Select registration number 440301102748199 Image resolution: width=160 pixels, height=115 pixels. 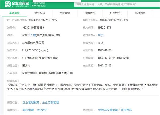(x=33, y=27)
